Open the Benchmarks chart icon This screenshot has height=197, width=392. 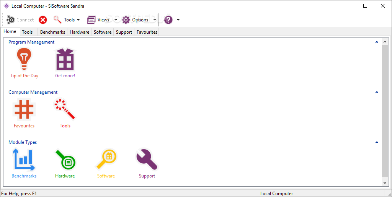click(x=24, y=160)
